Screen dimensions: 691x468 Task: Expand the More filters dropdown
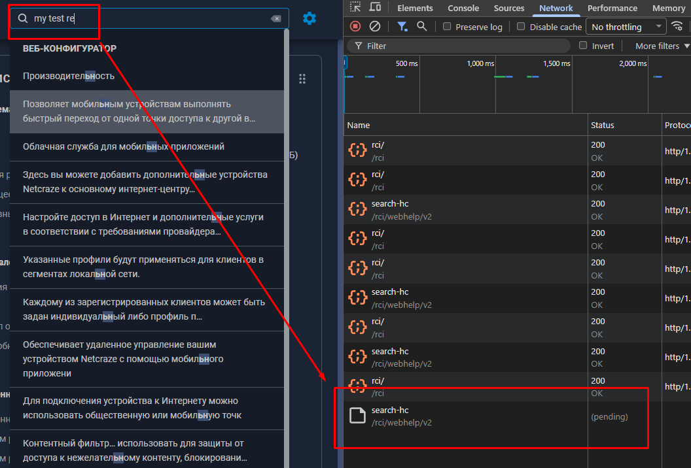click(662, 46)
